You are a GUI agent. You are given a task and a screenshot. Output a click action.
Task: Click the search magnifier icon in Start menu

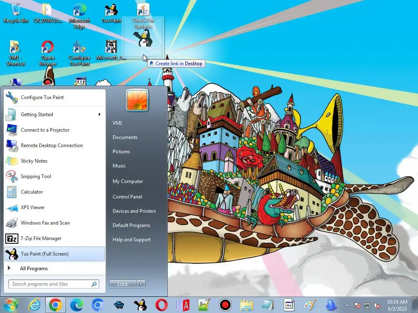click(x=94, y=284)
